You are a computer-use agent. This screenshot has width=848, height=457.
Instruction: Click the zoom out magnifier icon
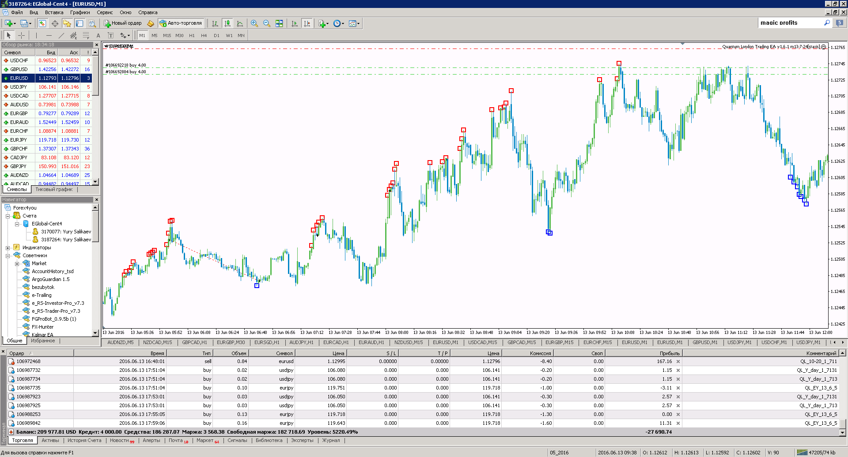coord(267,23)
